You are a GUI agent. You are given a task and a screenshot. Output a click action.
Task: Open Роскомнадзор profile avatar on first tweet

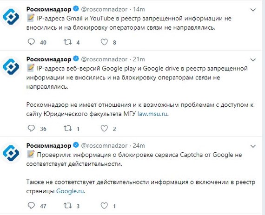coord(11,17)
